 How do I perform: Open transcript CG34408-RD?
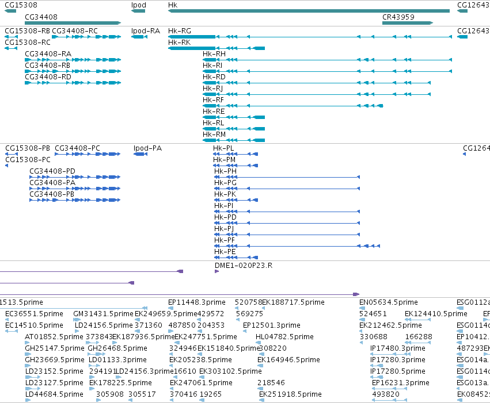(73, 83)
